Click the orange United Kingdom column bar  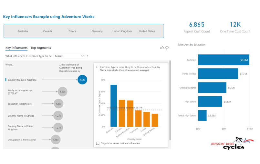coord(130,114)
